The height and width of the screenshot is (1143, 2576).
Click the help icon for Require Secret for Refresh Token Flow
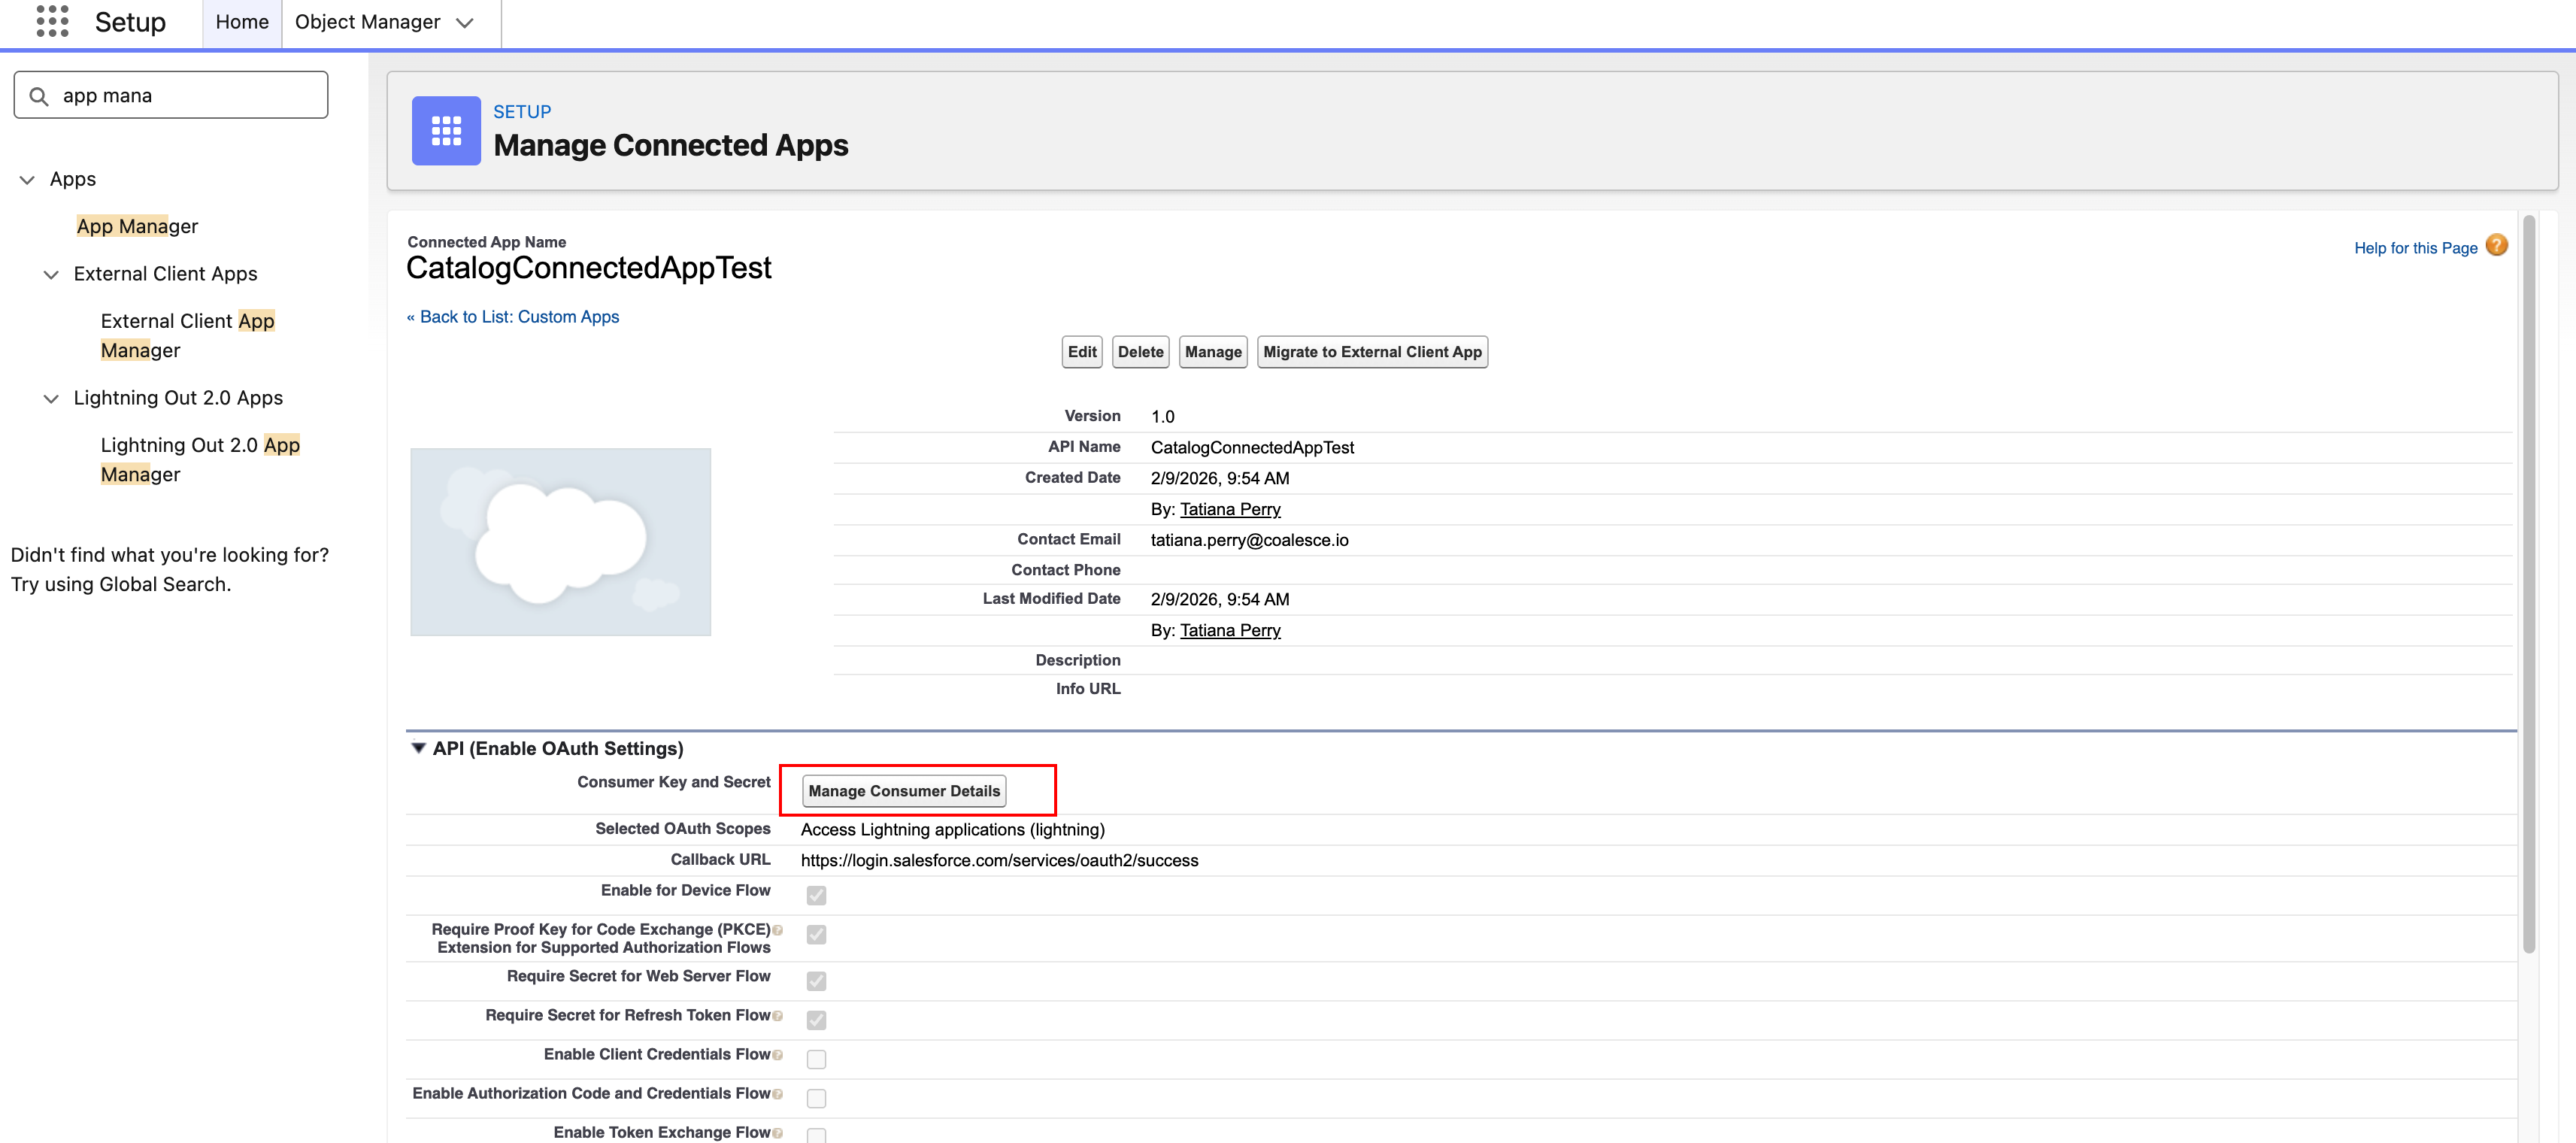point(778,1015)
